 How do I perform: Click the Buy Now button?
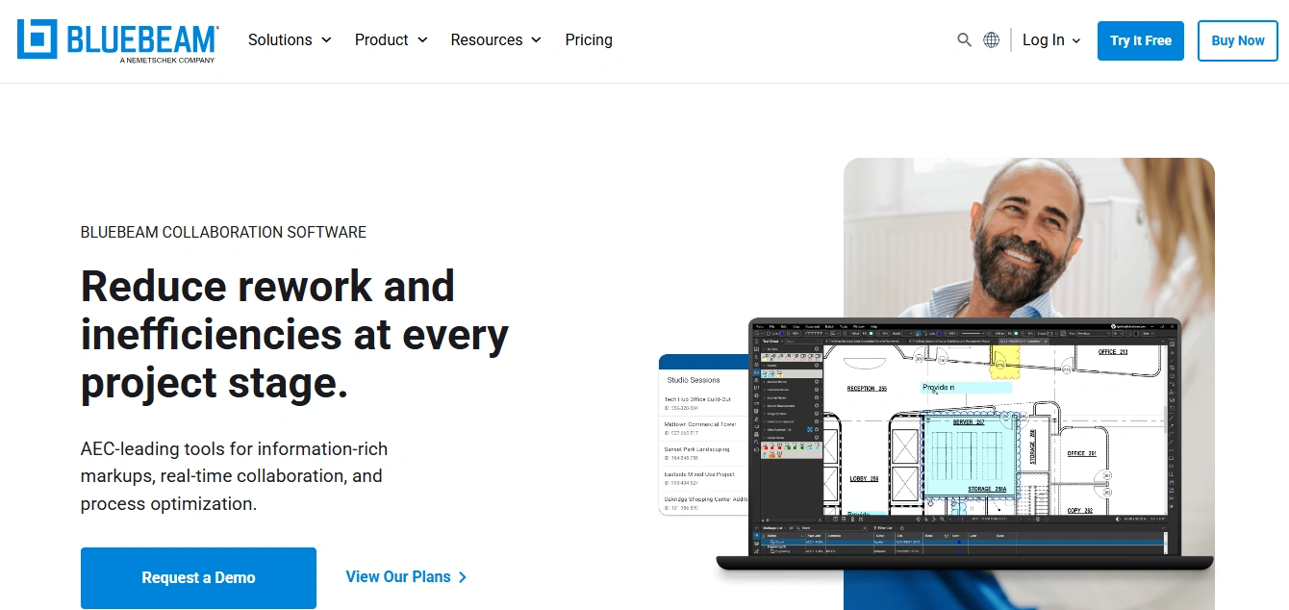[x=1237, y=40]
